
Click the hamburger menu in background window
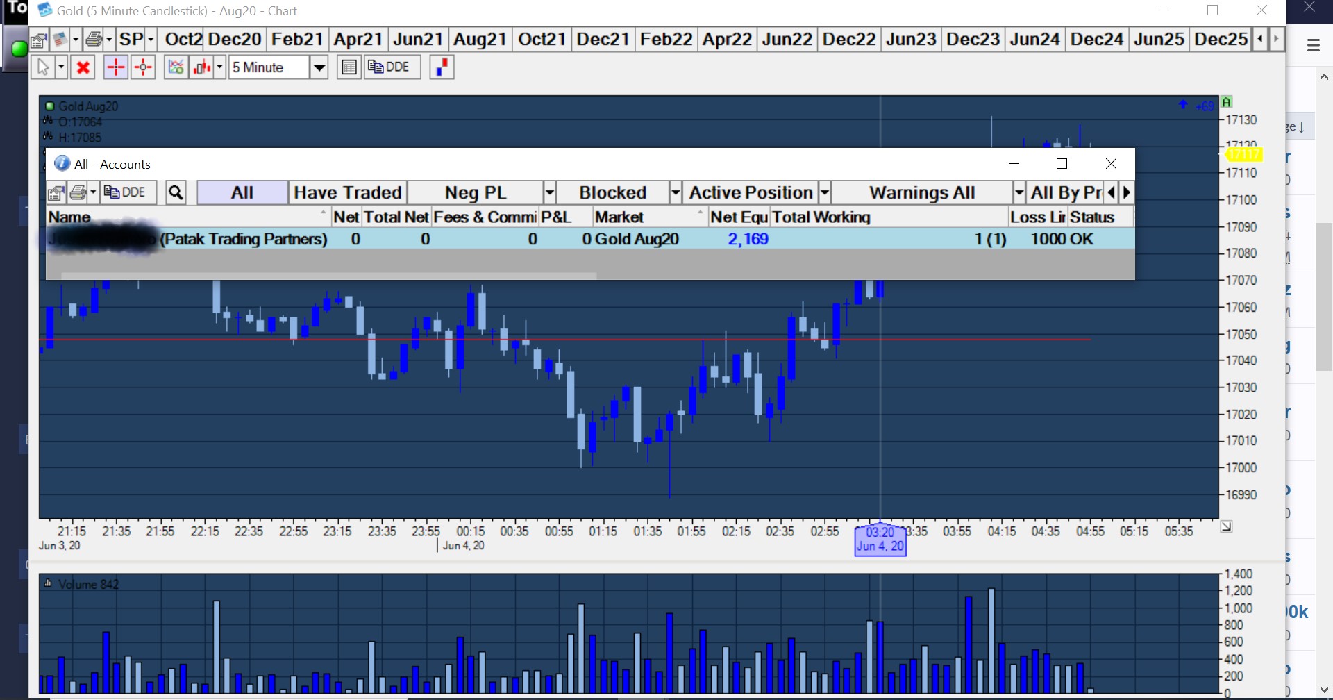coord(1313,45)
